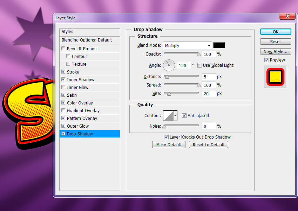Open the contour curve thumbnail editor

168,115
